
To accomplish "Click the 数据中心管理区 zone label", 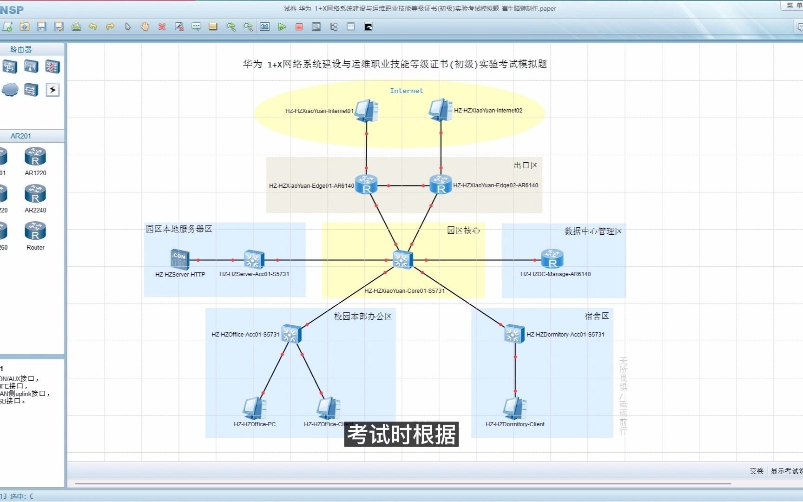I will point(593,231).
